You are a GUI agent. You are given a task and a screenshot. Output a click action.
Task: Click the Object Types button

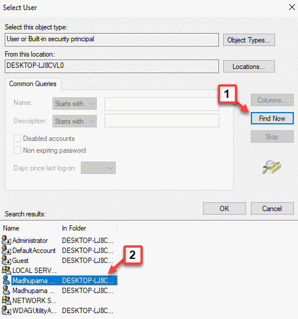tap(249, 40)
